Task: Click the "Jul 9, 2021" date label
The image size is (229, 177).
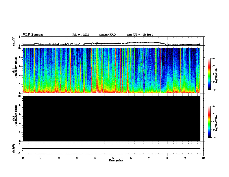Action: pos(81,35)
